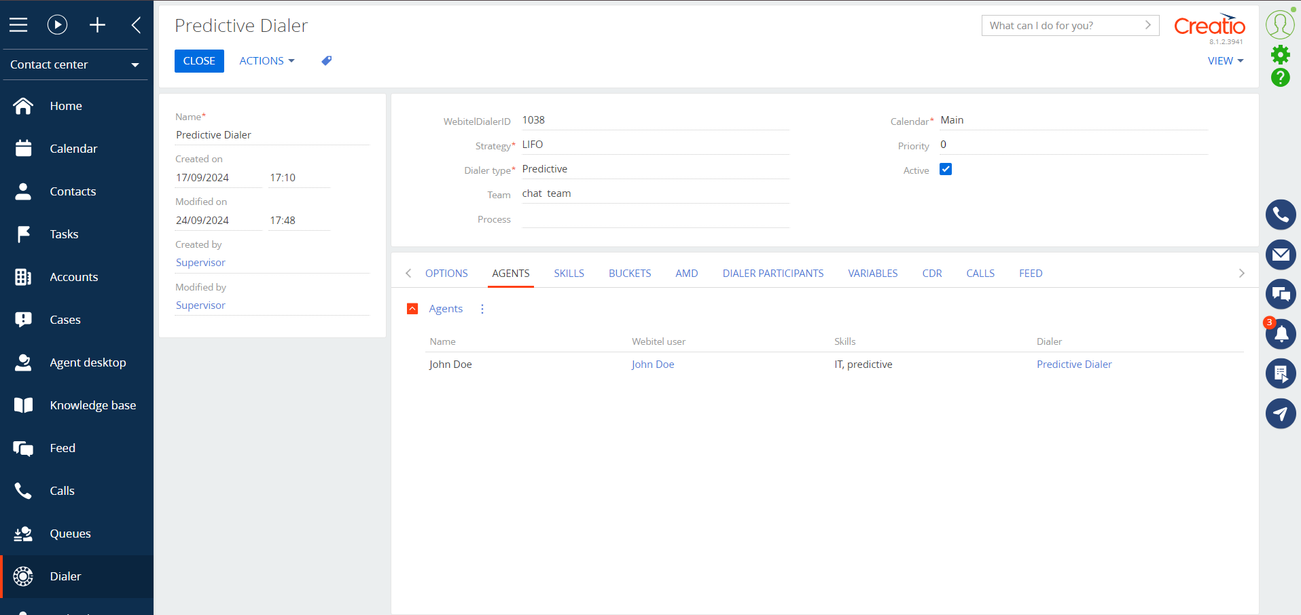Screen dimensions: 1301x615
Task: Open the Queues section icon
Action: (23, 534)
